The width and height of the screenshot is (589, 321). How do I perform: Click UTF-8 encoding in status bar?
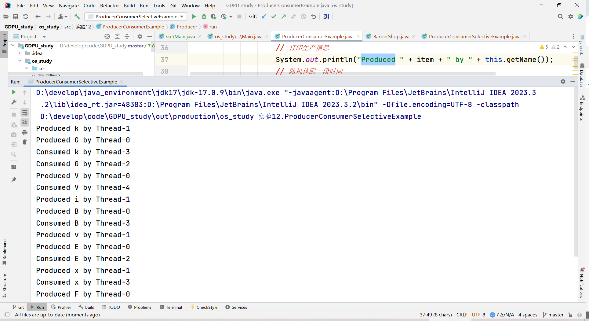(x=478, y=315)
